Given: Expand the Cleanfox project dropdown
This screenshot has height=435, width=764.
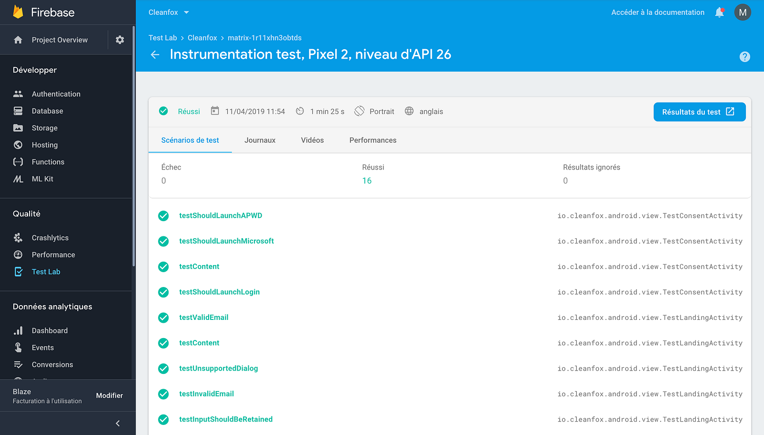Looking at the screenshot, I should [x=169, y=12].
